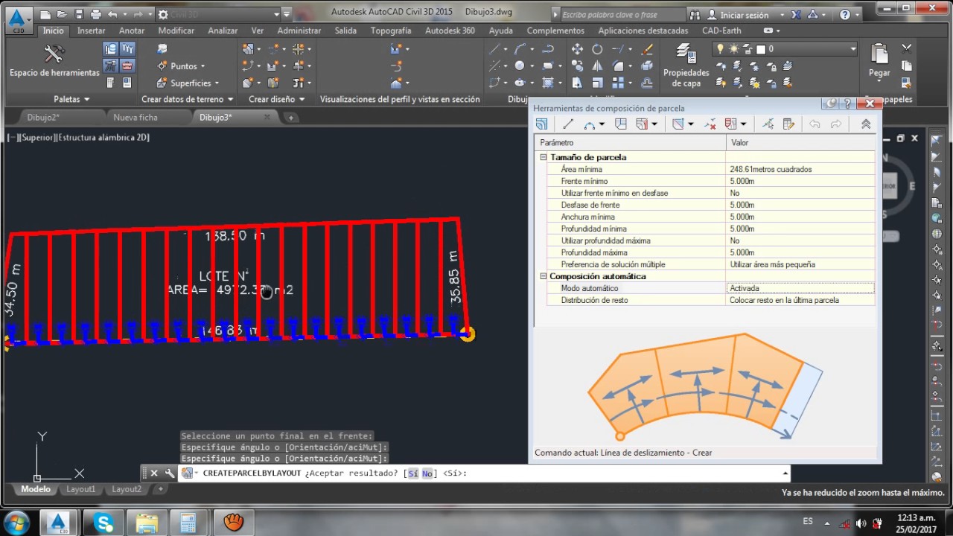Select the Add fixed line tool
The image size is (953, 536).
(x=568, y=124)
